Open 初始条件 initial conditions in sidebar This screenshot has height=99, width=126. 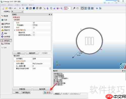(6, 27)
